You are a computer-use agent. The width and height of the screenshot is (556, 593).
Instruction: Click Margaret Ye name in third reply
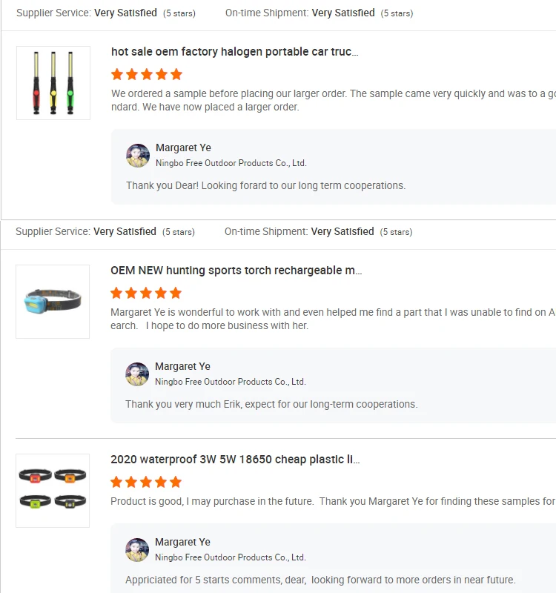182,543
